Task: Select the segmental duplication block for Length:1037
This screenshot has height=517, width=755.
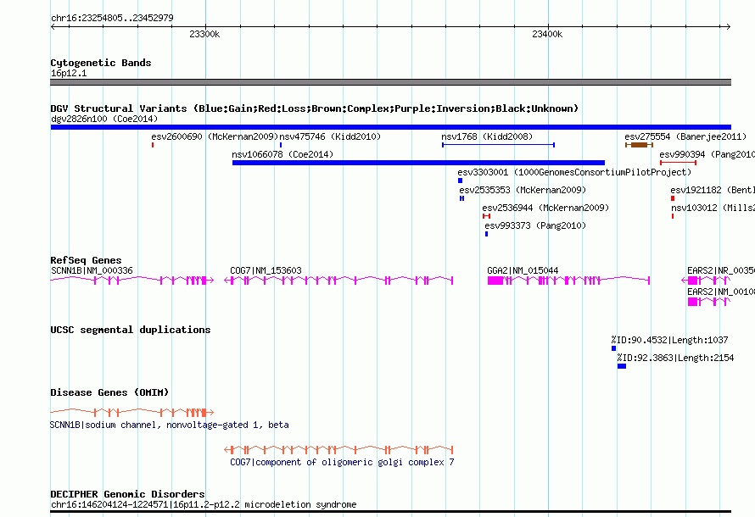Action: [x=613, y=348]
